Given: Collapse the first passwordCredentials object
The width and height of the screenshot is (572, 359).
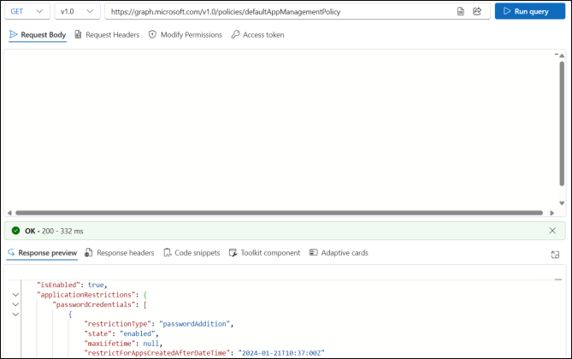Looking at the screenshot, I should 15,315.
